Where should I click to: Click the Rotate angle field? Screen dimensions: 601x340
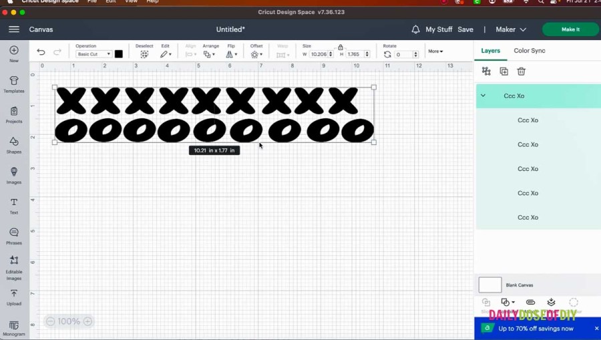(403, 54)
